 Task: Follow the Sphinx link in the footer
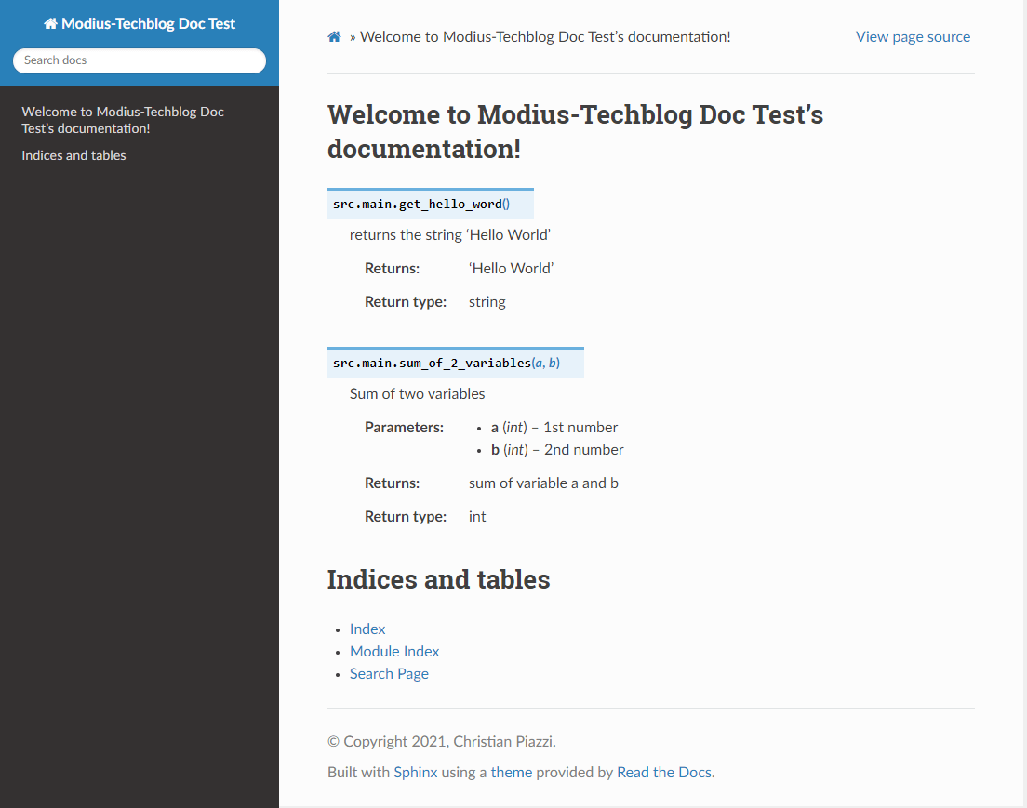[415, 772]
